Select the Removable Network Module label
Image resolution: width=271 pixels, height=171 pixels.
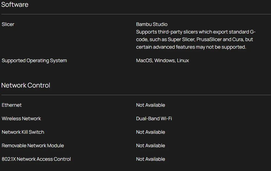pyautogui.click(x=33, y=146)
